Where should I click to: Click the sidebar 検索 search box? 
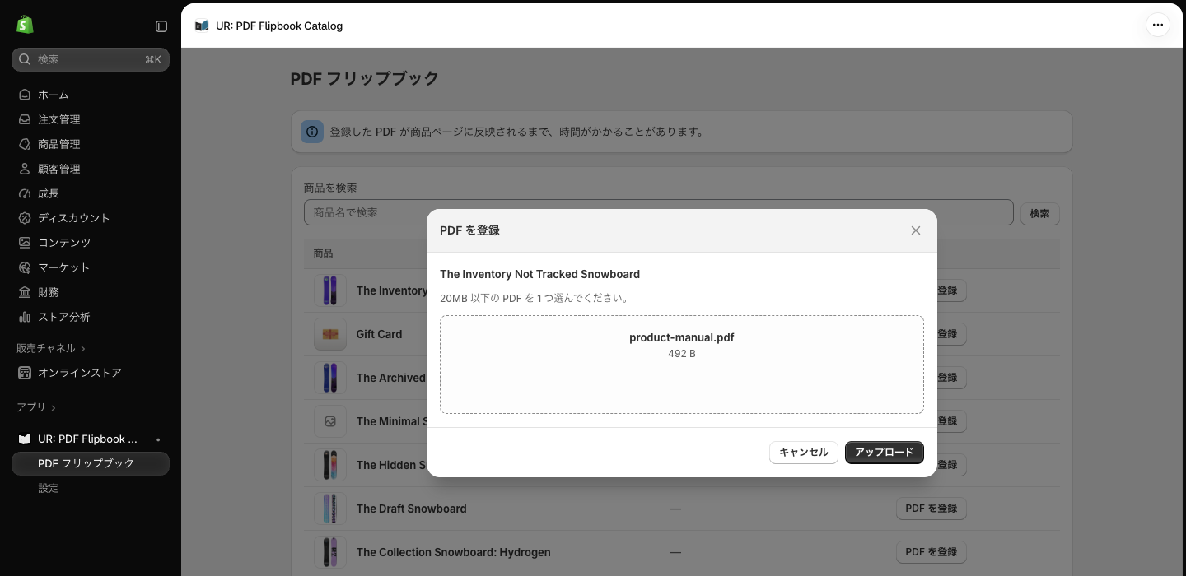tap(91, 59)
